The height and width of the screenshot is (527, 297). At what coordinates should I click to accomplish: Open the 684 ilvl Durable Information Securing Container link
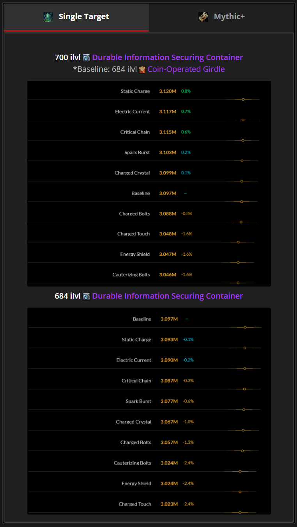168,296
